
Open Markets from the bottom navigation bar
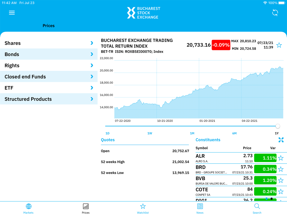28,208
